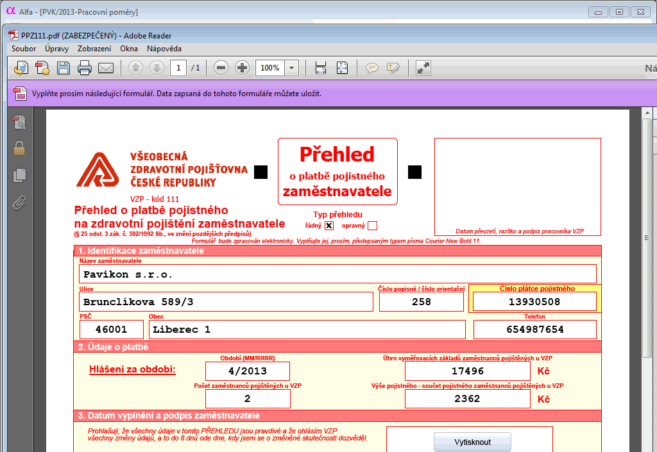Toggle read mode fullscreen arrows icon
Viewport: 657px width, 452px height.
(x=423, y=68)
